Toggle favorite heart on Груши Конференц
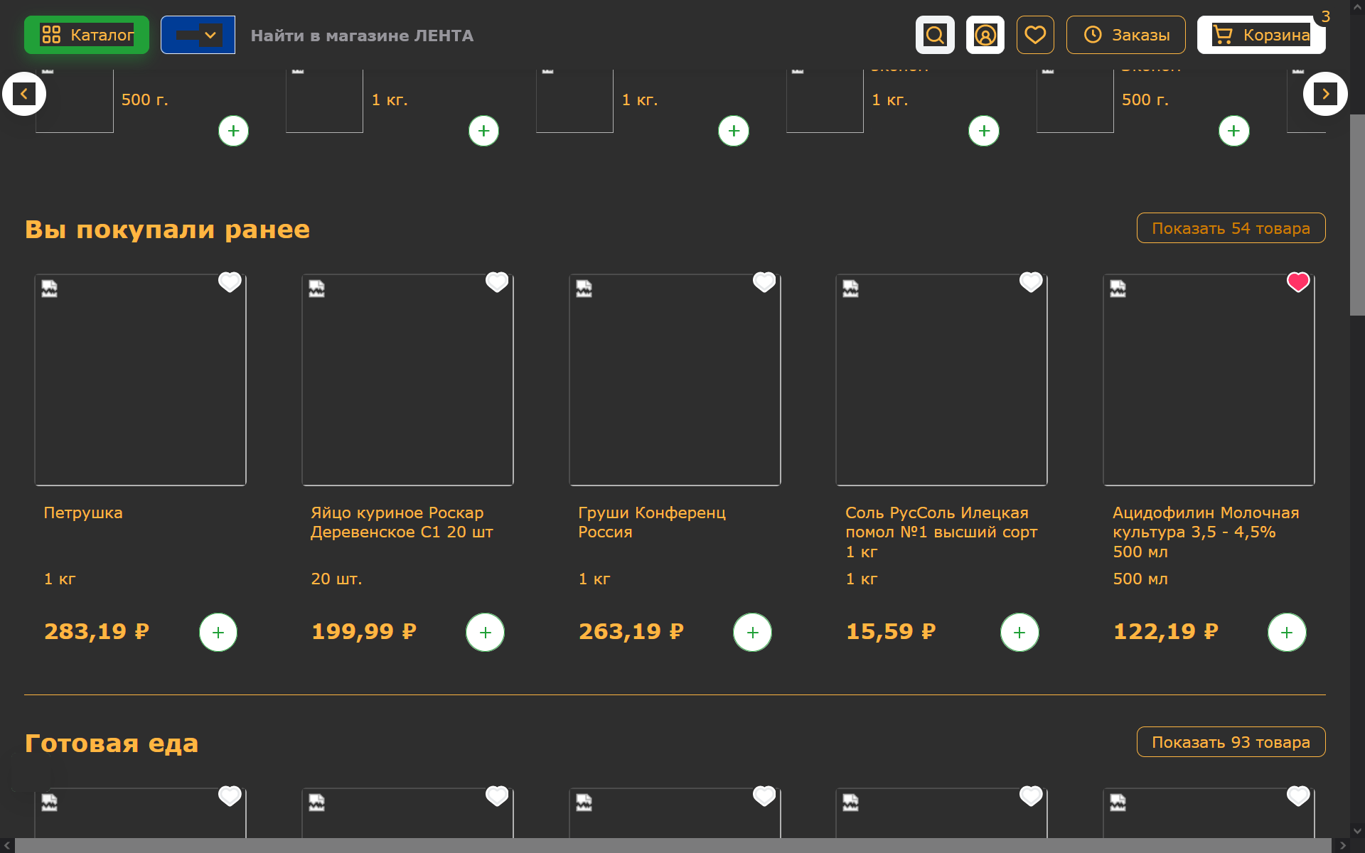 764,282
